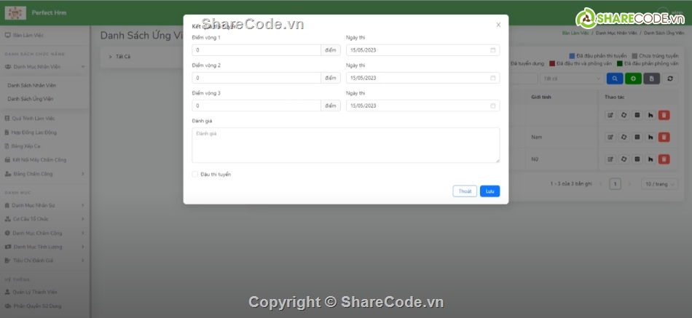This screenshot has height=318, width=692.
Task: Tick the Đậu thi tuyển checkbox
Action: 195,174
